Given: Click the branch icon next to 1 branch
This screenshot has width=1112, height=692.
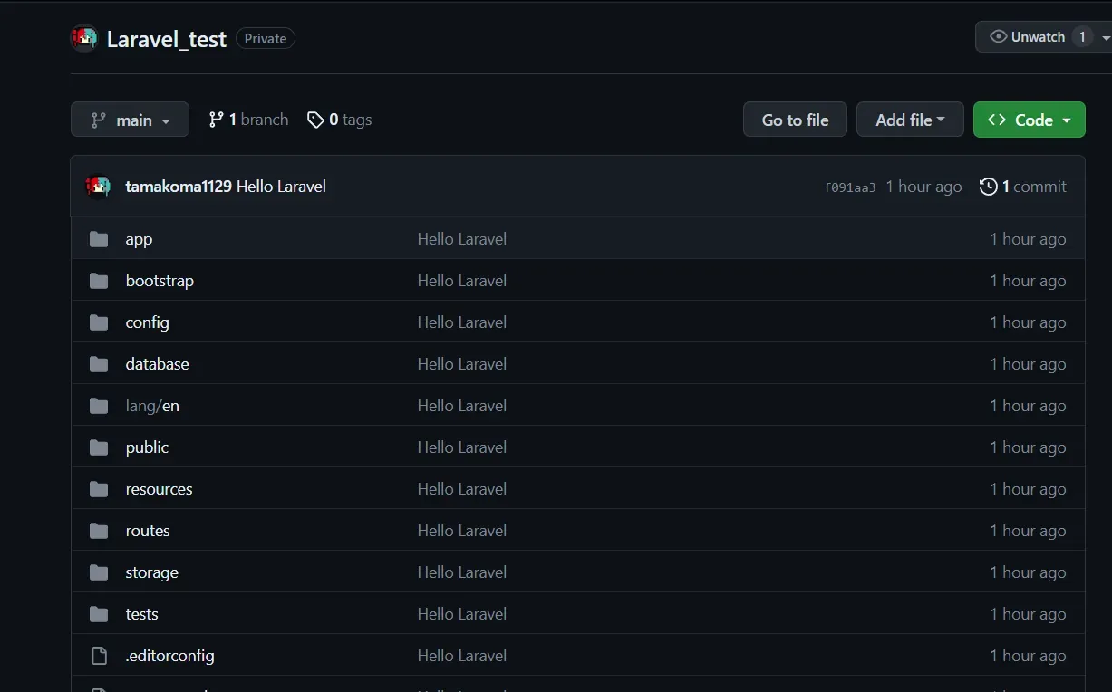Looking at the screenshot, I should [216, 120].
